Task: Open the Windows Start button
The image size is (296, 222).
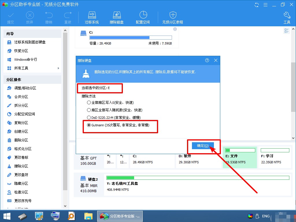Action: (x=7, y=216)
